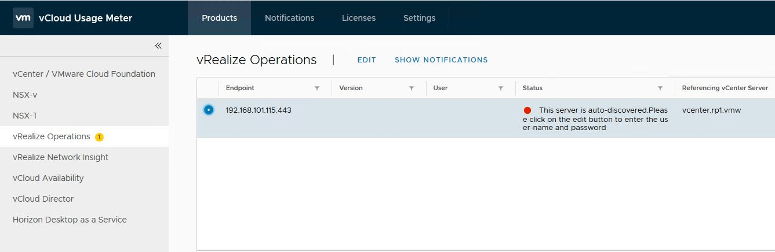The height and width of the screenshot is (252, 775).
Task: Click the Status column header
Action: (532, 88)
